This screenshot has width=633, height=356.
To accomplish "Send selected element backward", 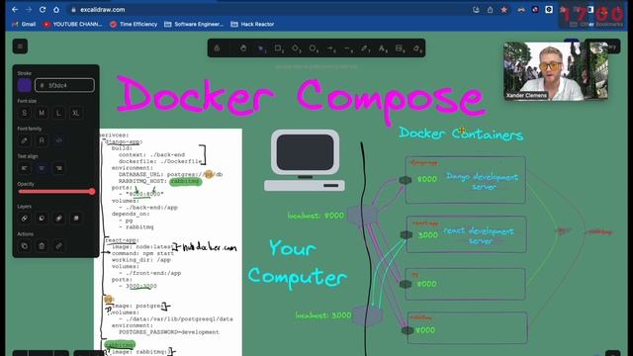I will 42,219.
